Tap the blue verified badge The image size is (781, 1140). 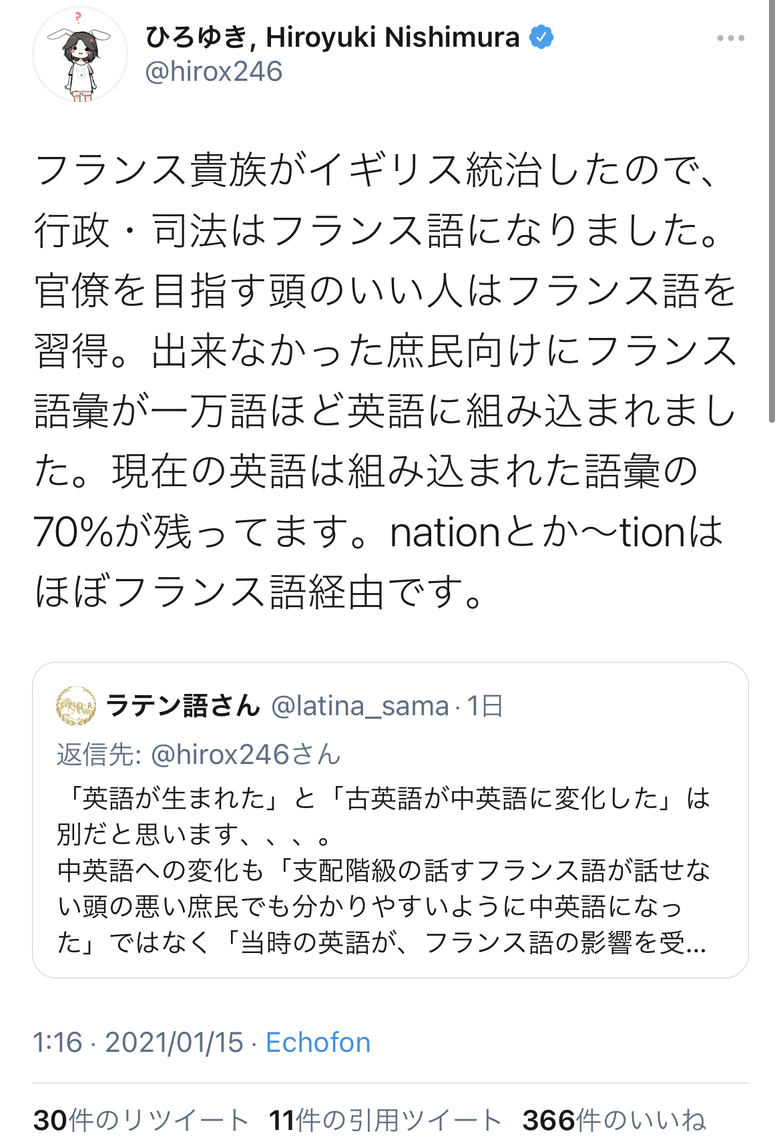[541, 37]
